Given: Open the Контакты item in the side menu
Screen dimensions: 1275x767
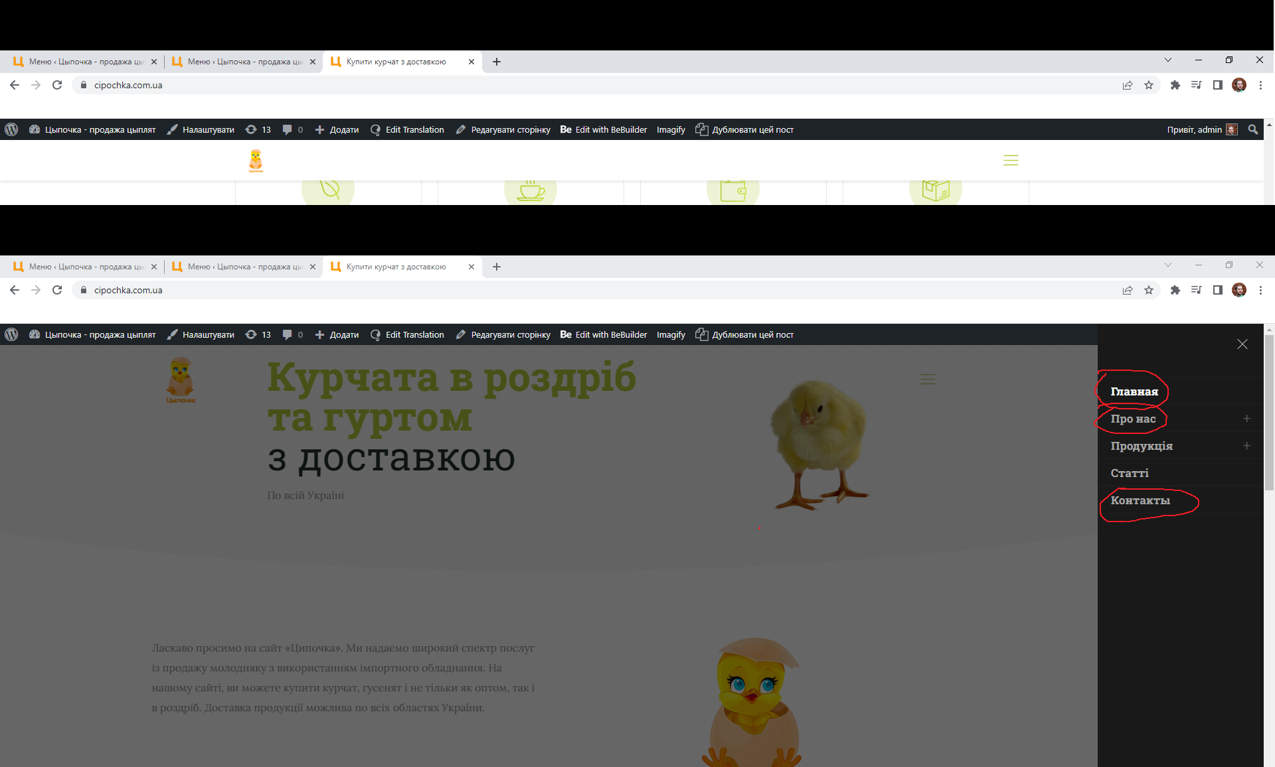Looking at the screenshot, I should click(x=1140, y=500).
